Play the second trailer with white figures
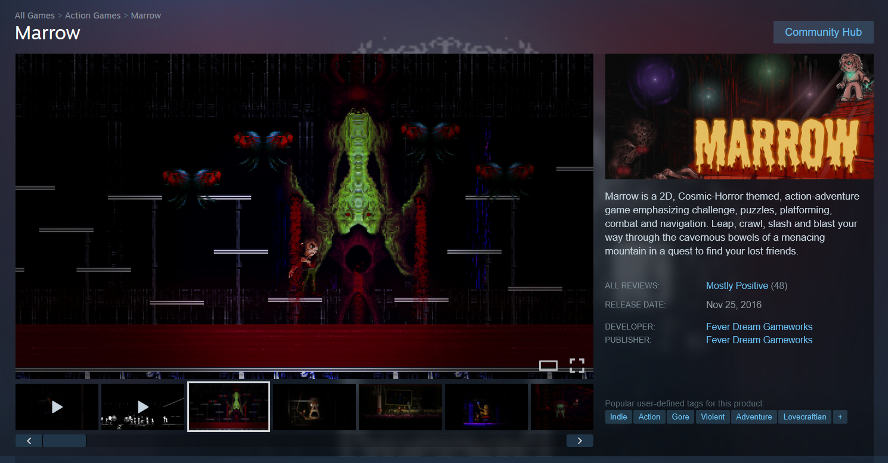Screen dimensions: 888x463 [143, 406]
